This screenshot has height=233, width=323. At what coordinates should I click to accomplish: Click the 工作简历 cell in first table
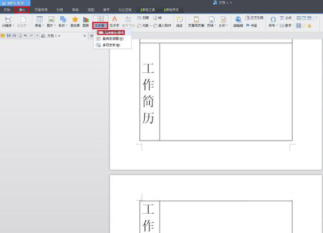pos(150,92)
